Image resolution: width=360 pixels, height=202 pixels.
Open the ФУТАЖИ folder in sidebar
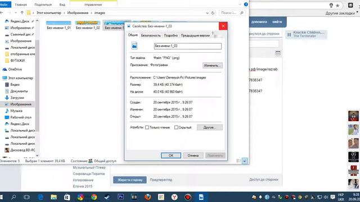17,61
